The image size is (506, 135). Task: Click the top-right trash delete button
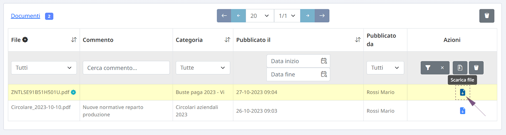(487, 16)
